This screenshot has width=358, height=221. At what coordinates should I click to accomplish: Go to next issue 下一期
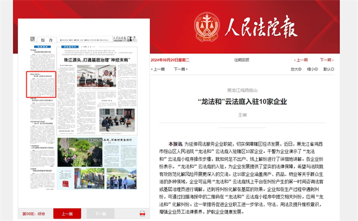pyautogui.click(x=327, y=60)
